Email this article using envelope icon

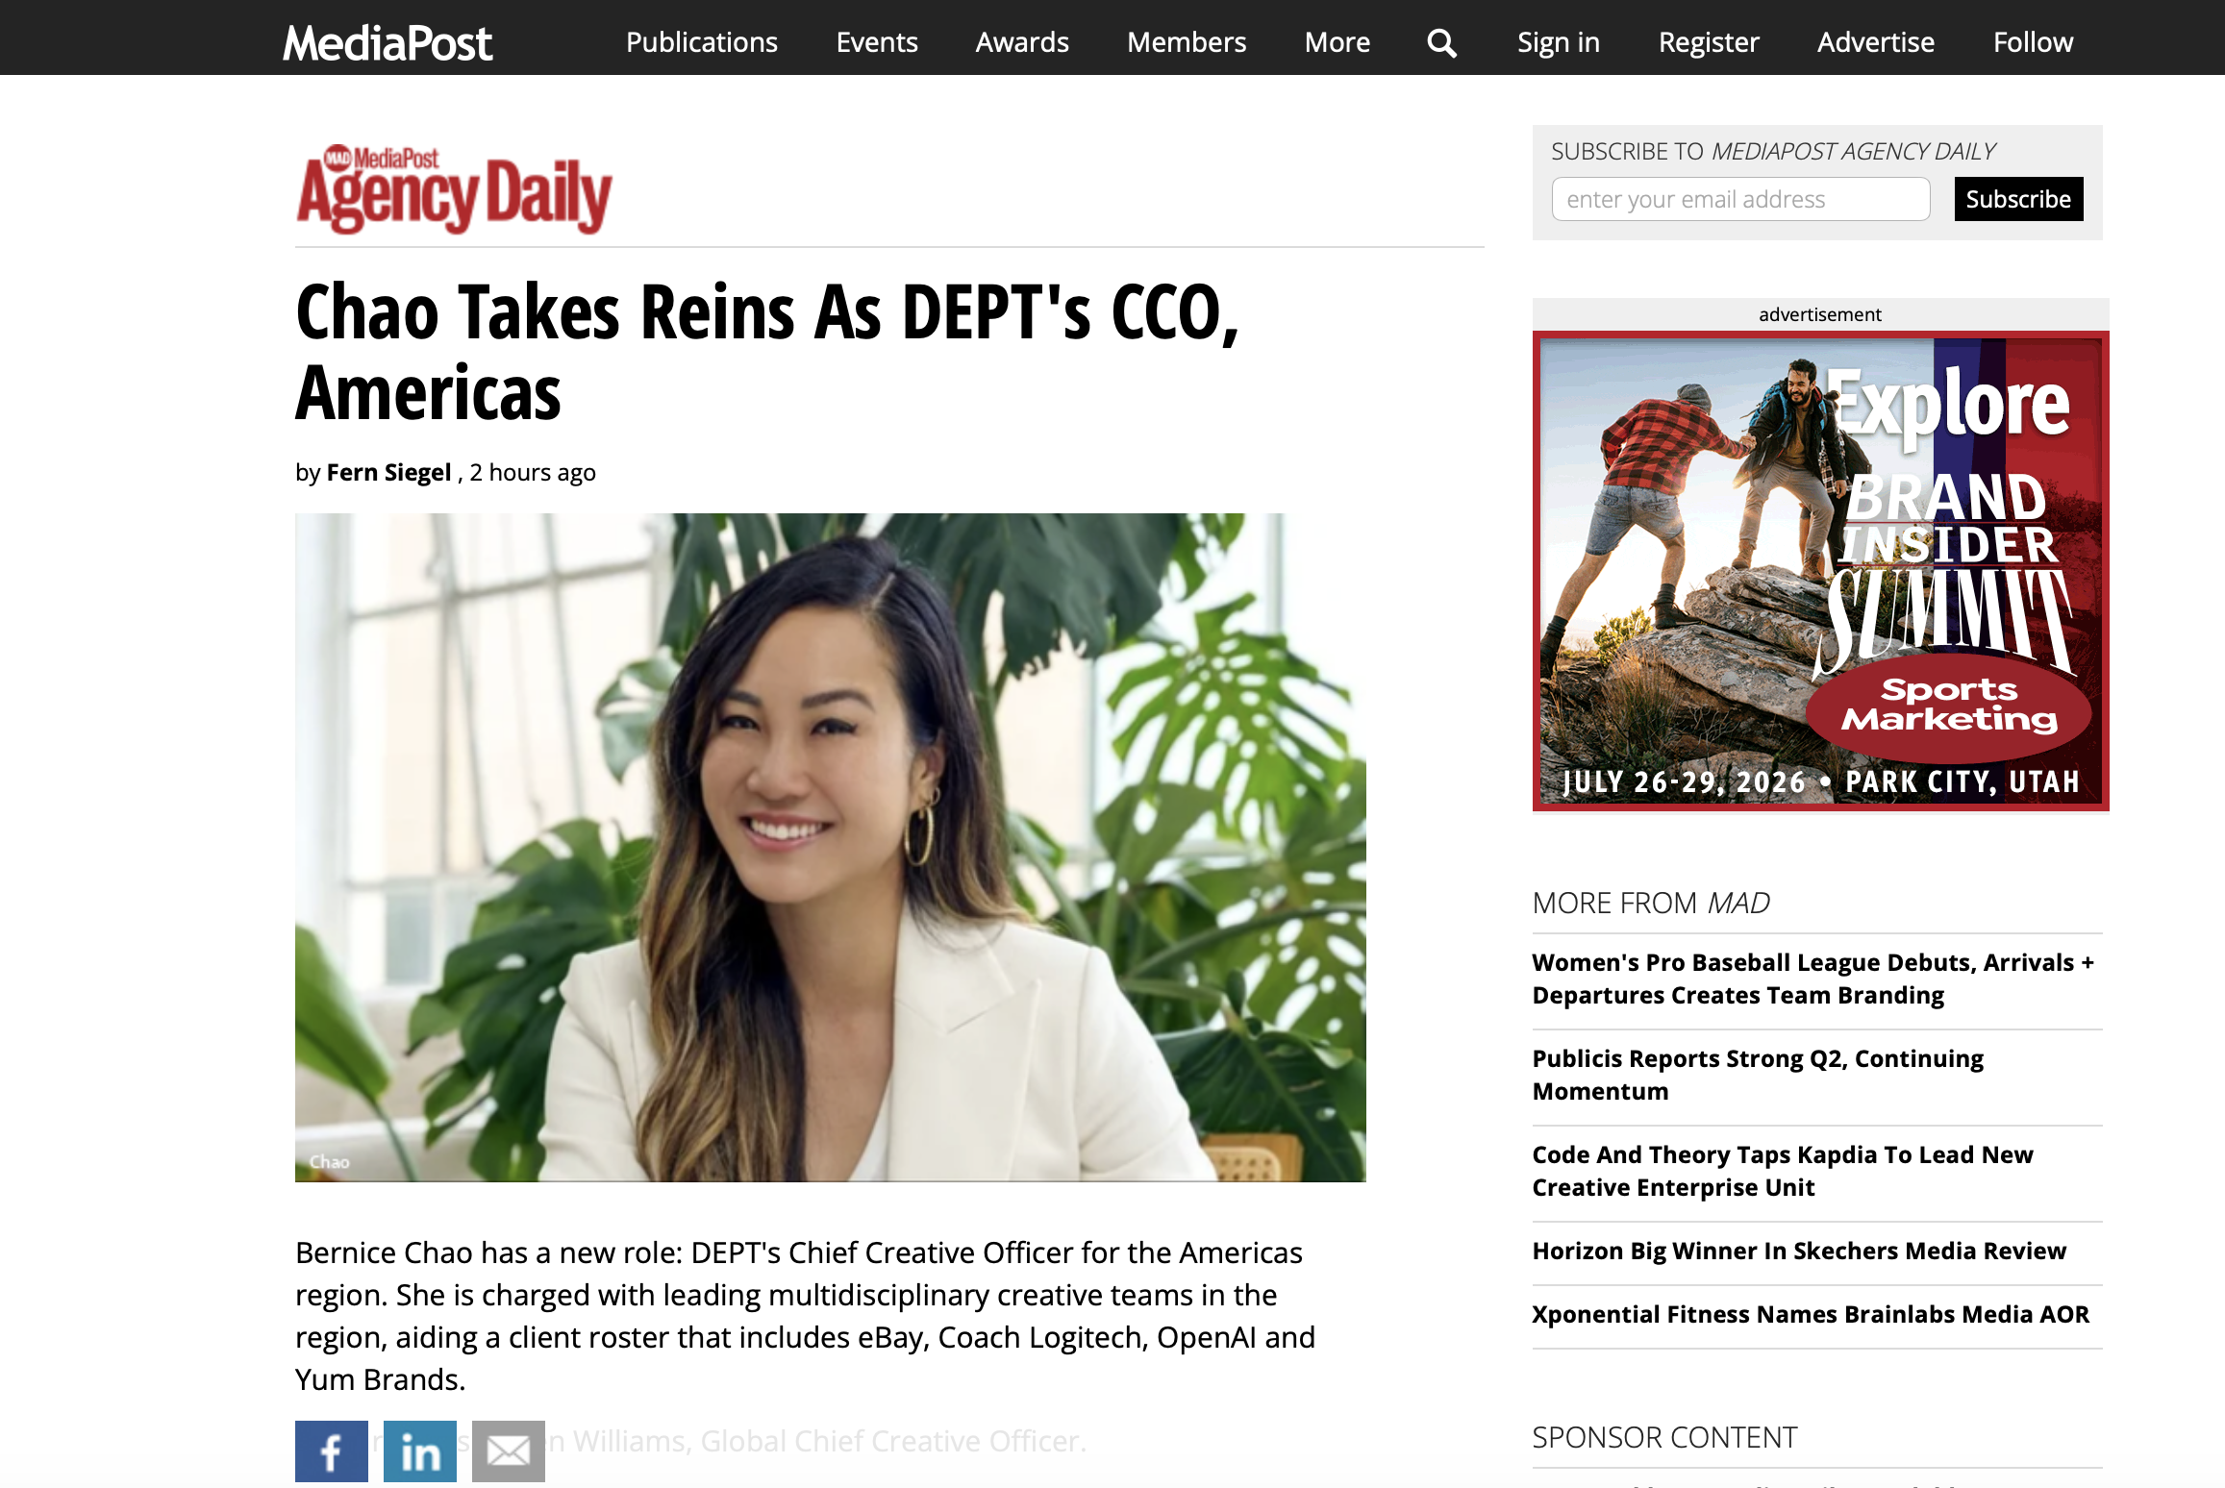[x=508, y=1451]
